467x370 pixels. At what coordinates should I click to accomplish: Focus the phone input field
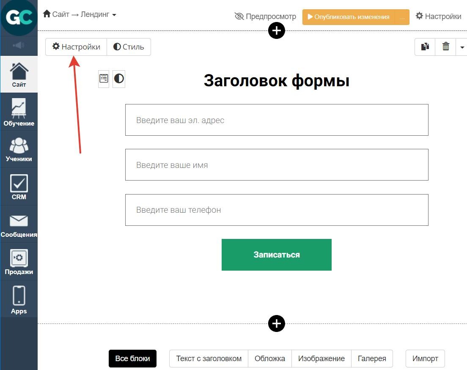pos(277,210)
